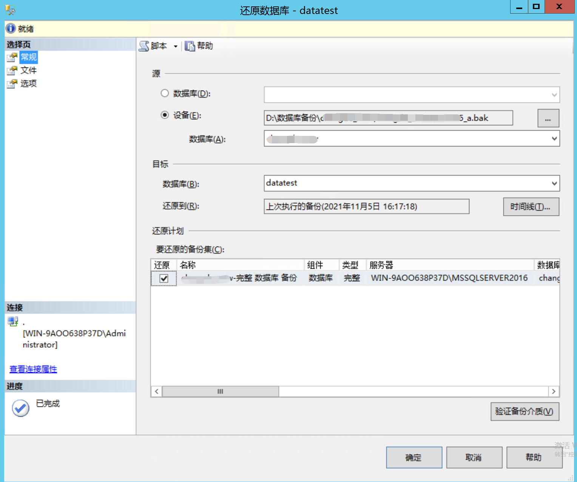Viewport: 577px width, 482px height.
Task: Click the 已完成 completion checkmark icon
Action: (x=20, y=408)
